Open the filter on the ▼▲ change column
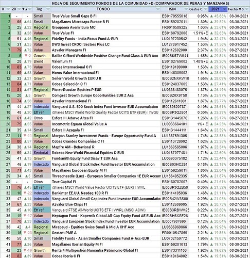The image size is (250, 258). tap(30, 9)
